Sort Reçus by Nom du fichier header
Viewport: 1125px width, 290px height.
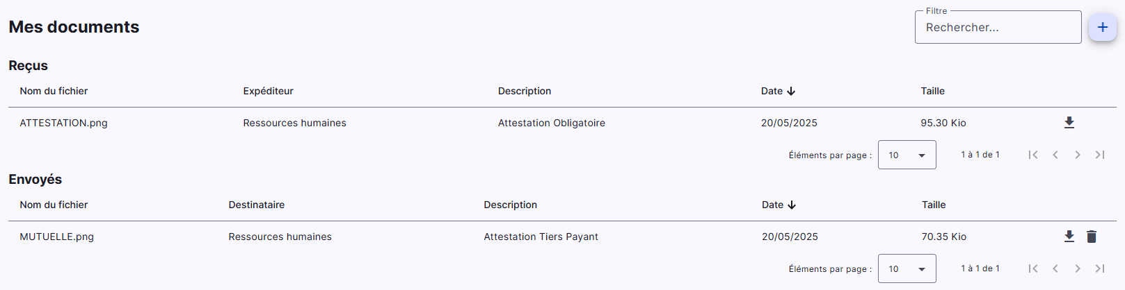click(x=54, y=91)
